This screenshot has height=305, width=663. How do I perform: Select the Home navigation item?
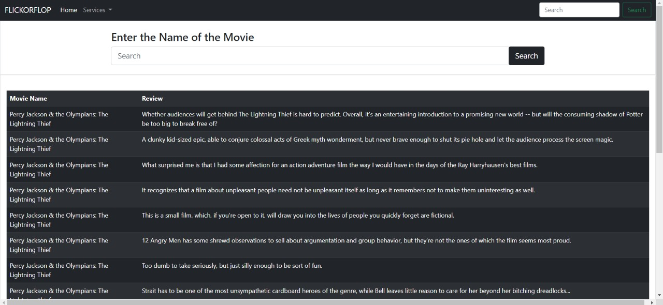tap(68, 10)
